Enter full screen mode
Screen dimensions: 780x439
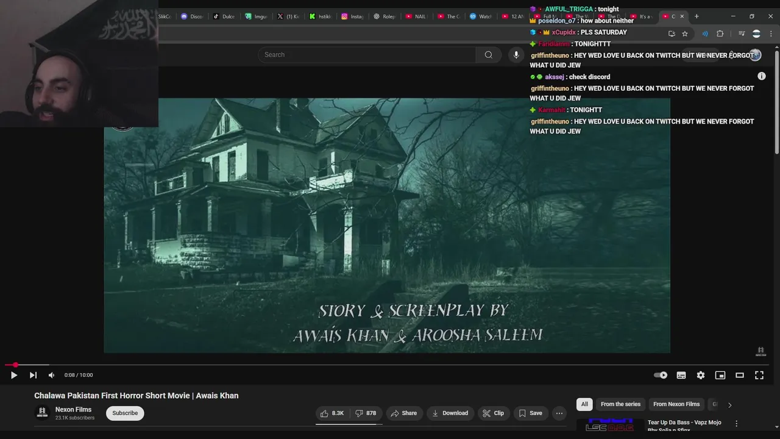tap(759, 375)
